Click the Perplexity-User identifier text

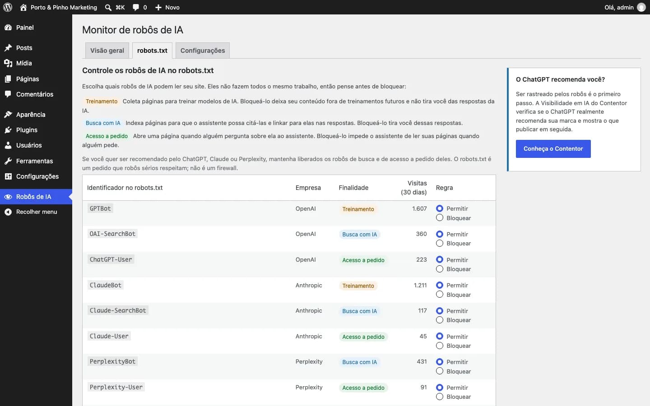[x=116, y=387]
